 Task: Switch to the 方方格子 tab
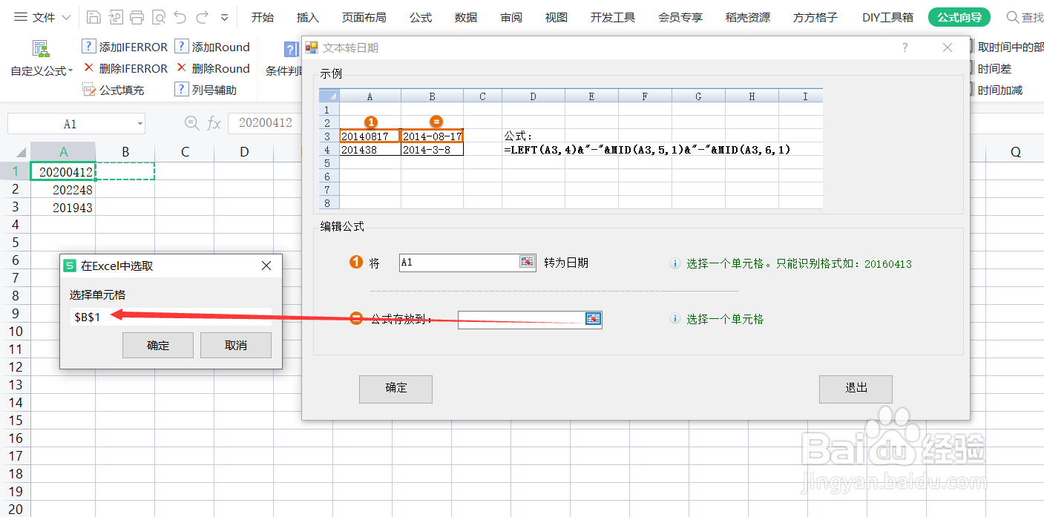coord(815,17)
